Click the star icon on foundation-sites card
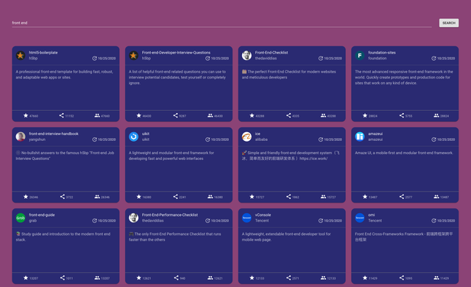The height and width of the screenshot is (287, 471). click(365, 115)
